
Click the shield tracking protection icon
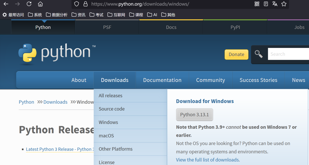tap(76, 4)
